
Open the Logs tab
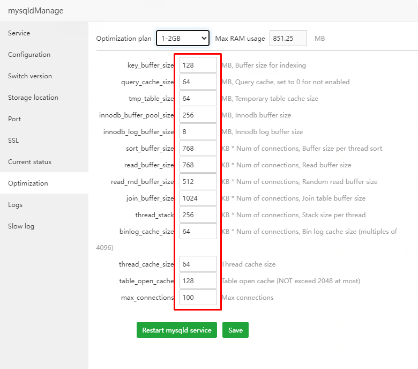(x=16, y=205)
